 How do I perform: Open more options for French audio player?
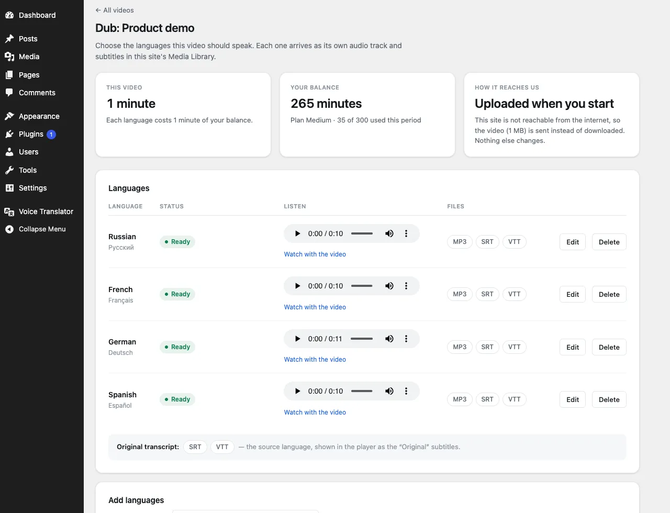click(x=406, y=286)
